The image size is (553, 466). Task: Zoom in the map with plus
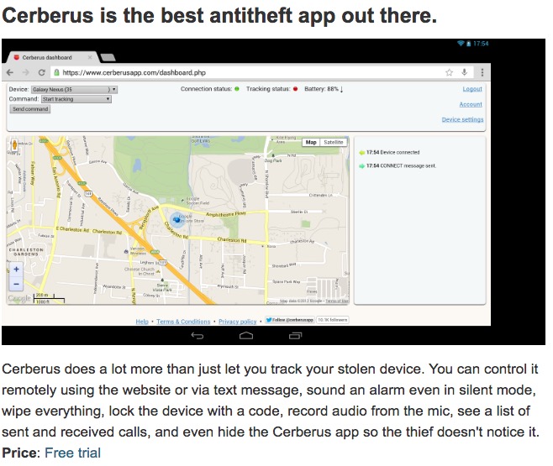(16, 269)
